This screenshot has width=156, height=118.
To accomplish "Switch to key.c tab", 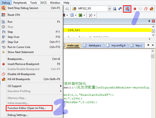I will (x=137, y=46).
